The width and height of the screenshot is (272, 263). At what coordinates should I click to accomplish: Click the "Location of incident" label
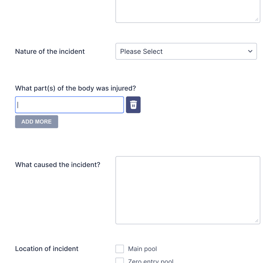(x=47, y=249)
